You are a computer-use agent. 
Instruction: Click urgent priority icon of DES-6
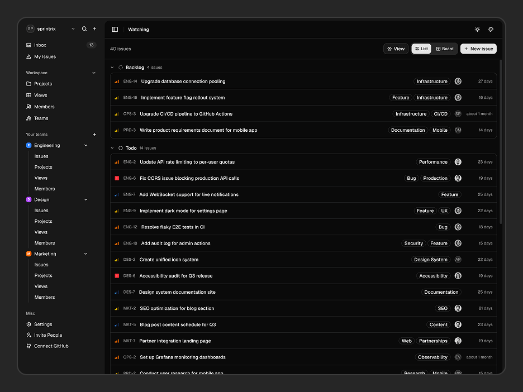[x=117, y=276]
